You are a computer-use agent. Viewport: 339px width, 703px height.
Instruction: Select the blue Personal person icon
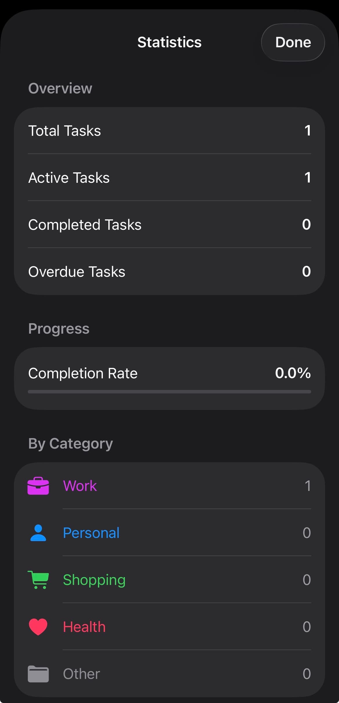pyautogui.click(x=38, y=533)
